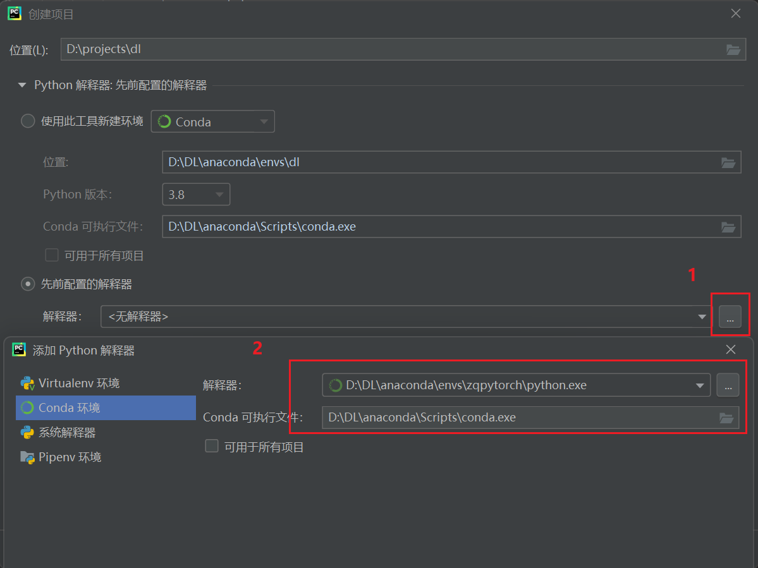Close the Add Python Interpreter dialog

click(730, 349)
